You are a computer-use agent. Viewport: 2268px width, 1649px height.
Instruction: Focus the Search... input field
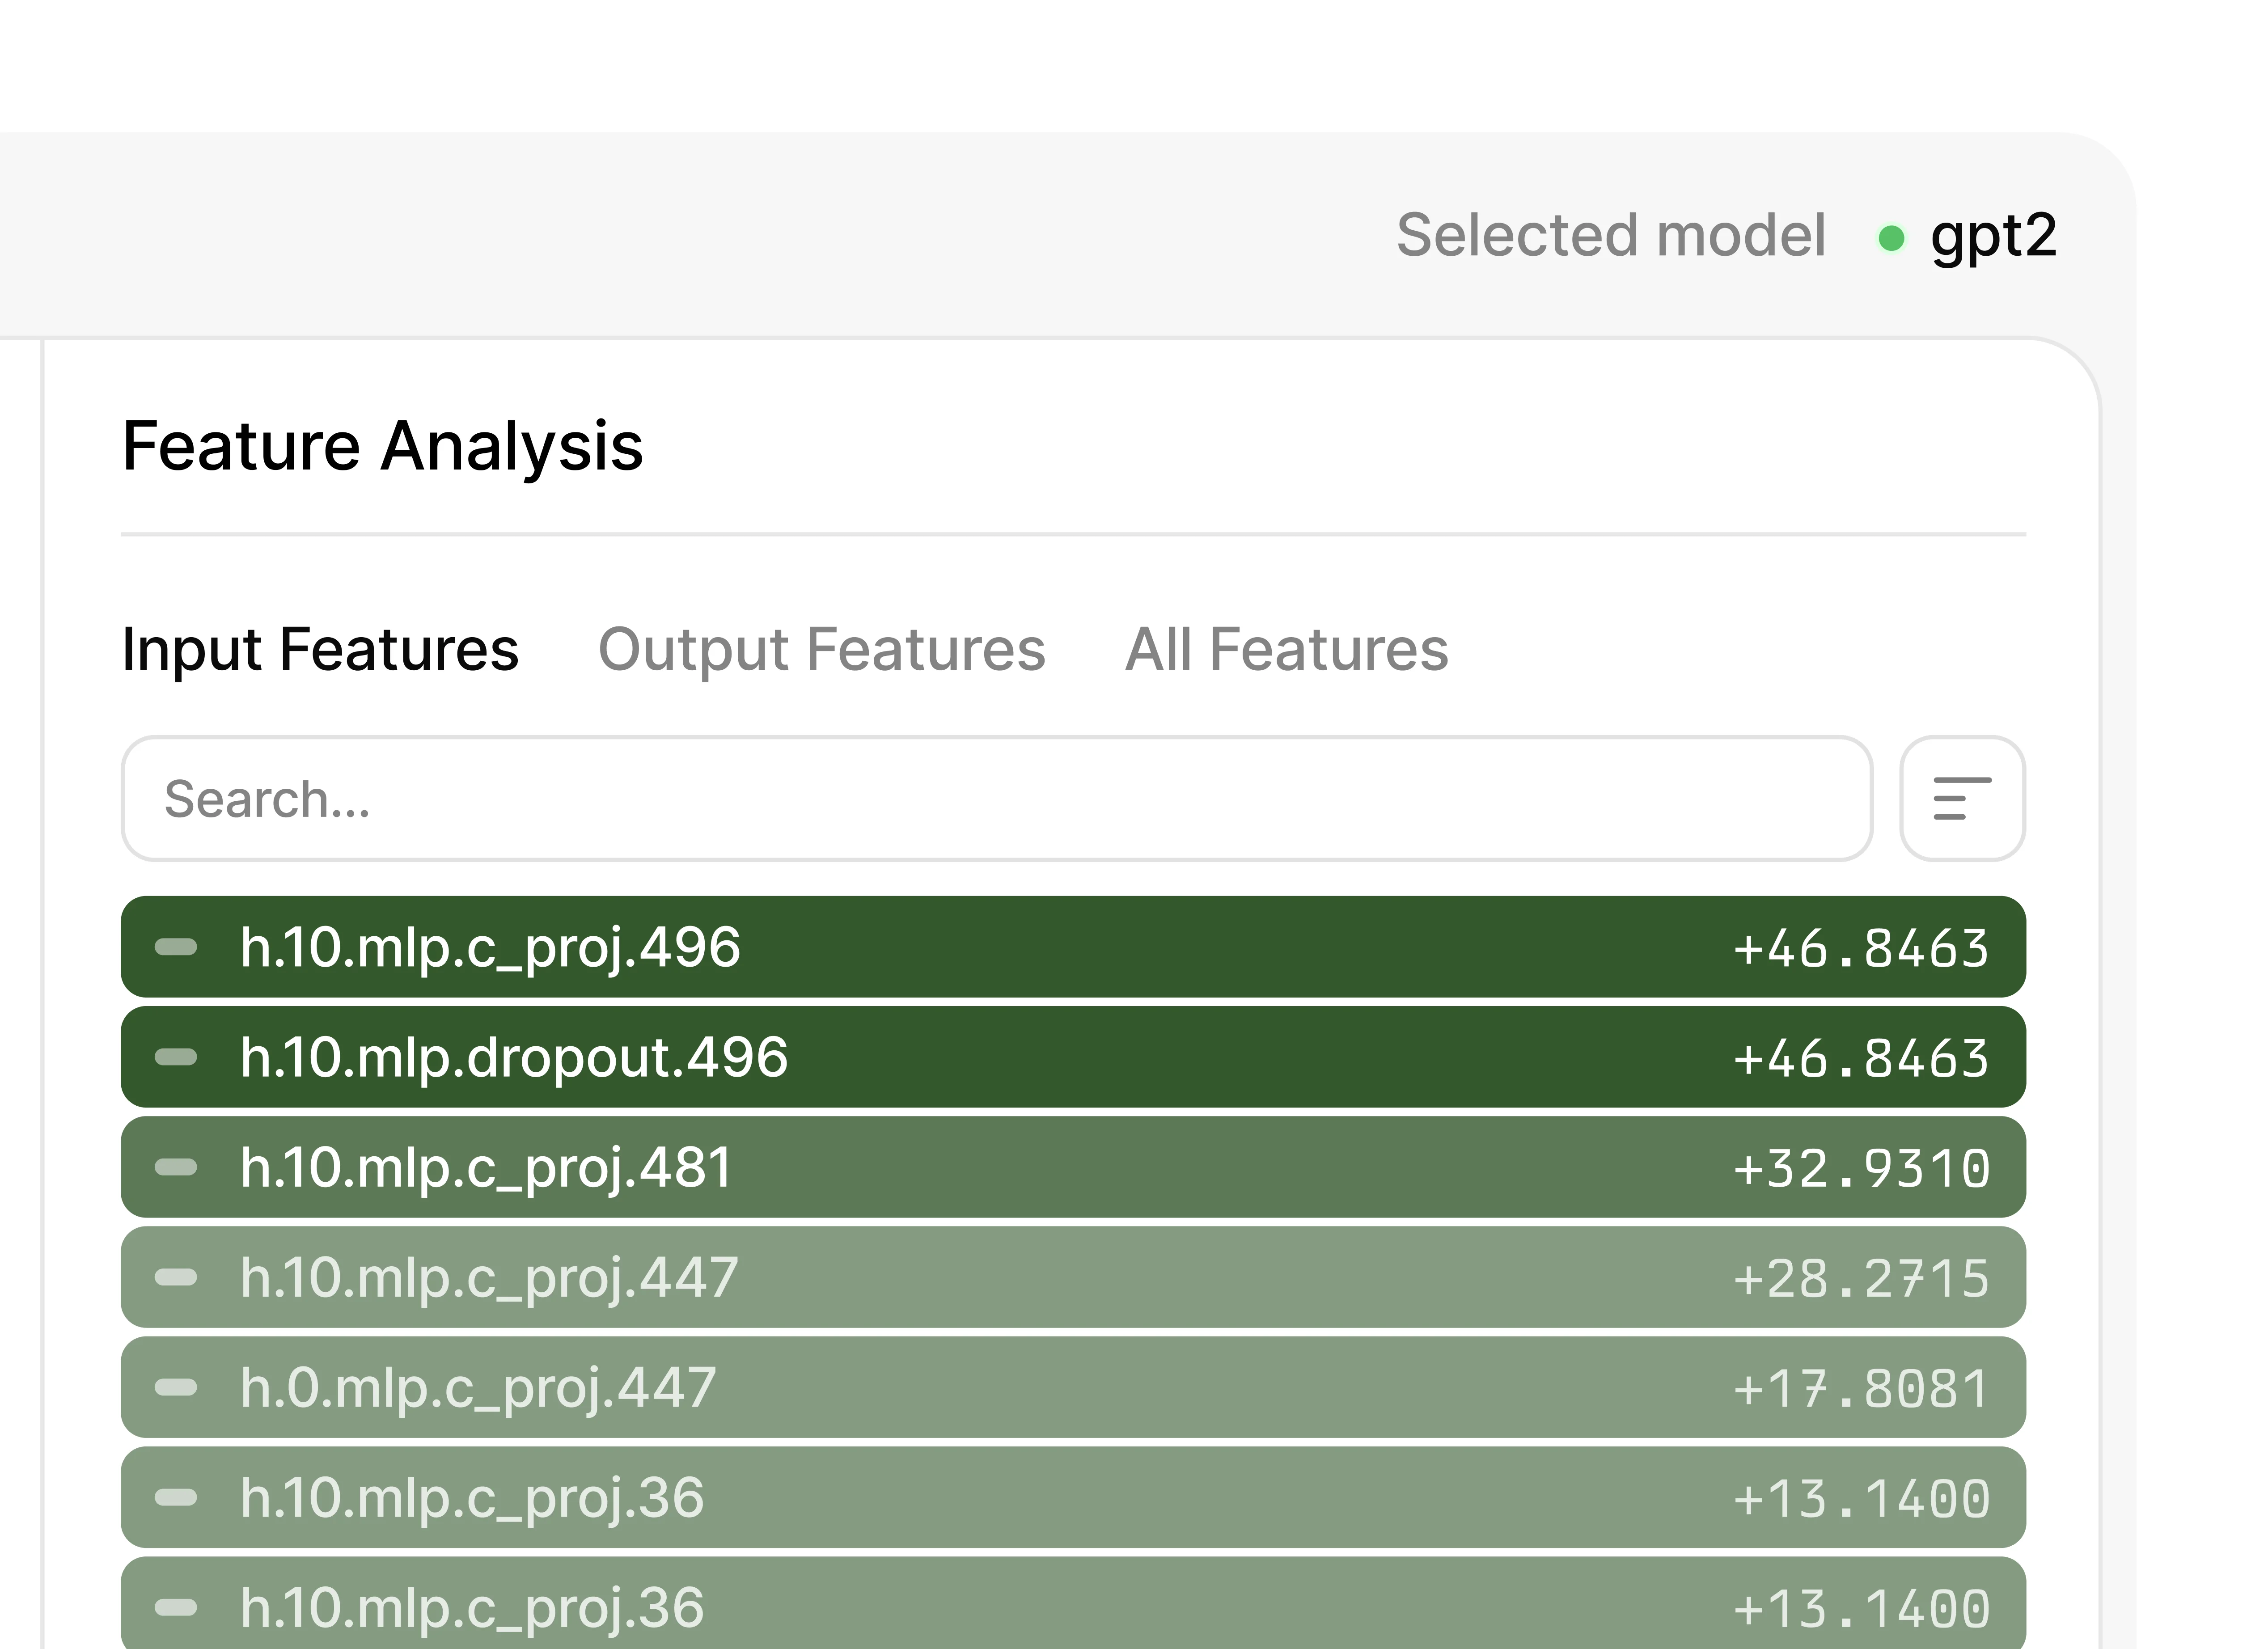pyautogui.click(x=995, y=798)
